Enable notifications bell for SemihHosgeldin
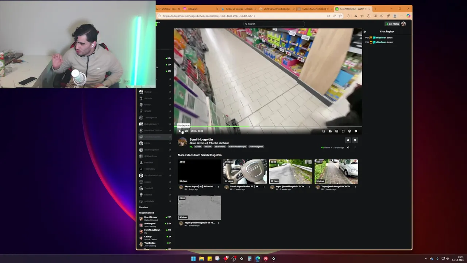 348,140
